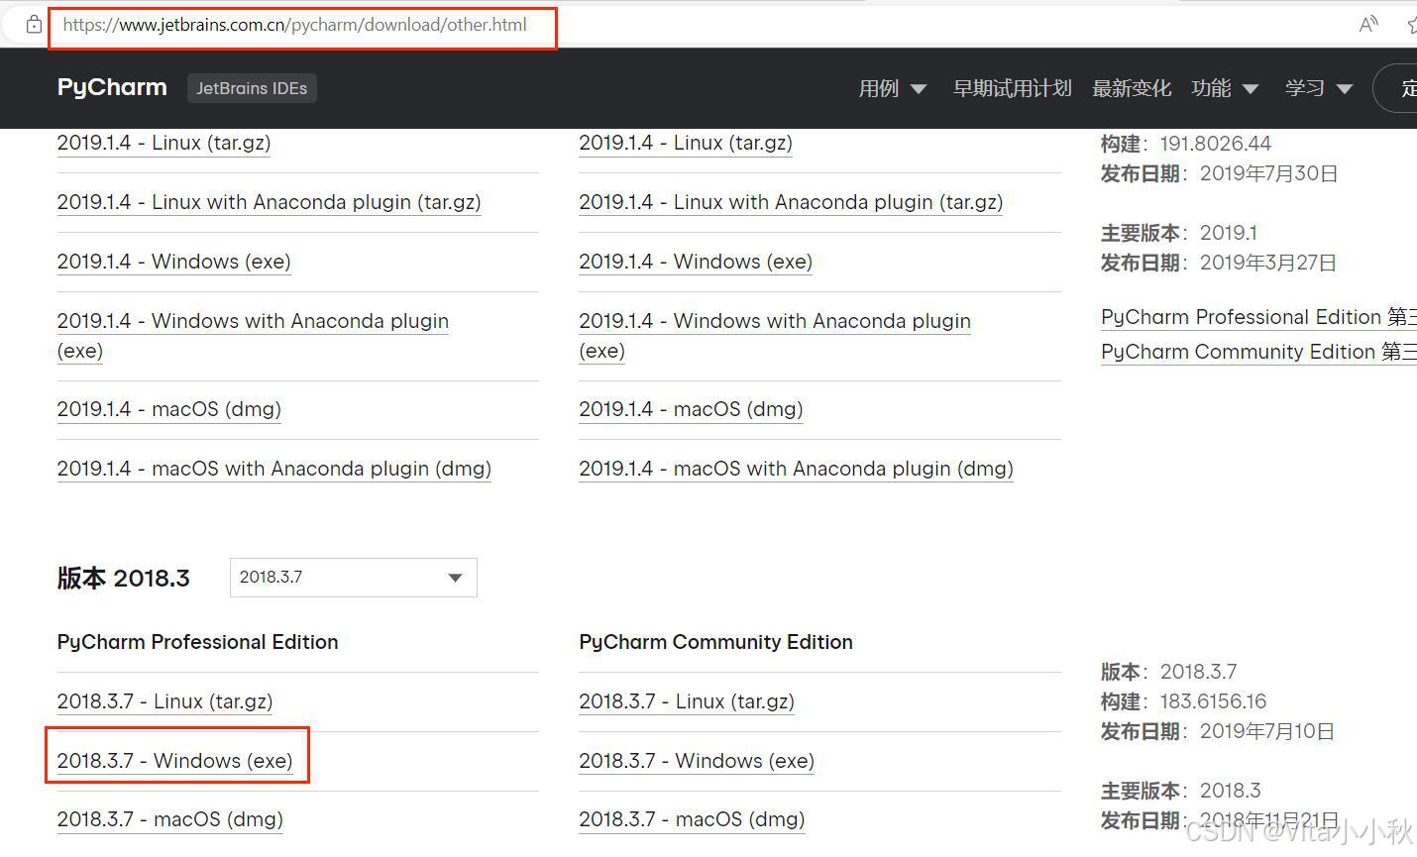This screenshot has width=1417, height=857.
Task: Download Community 2019.1.4 Linux (tar.gz)
Action: point(686,143)
